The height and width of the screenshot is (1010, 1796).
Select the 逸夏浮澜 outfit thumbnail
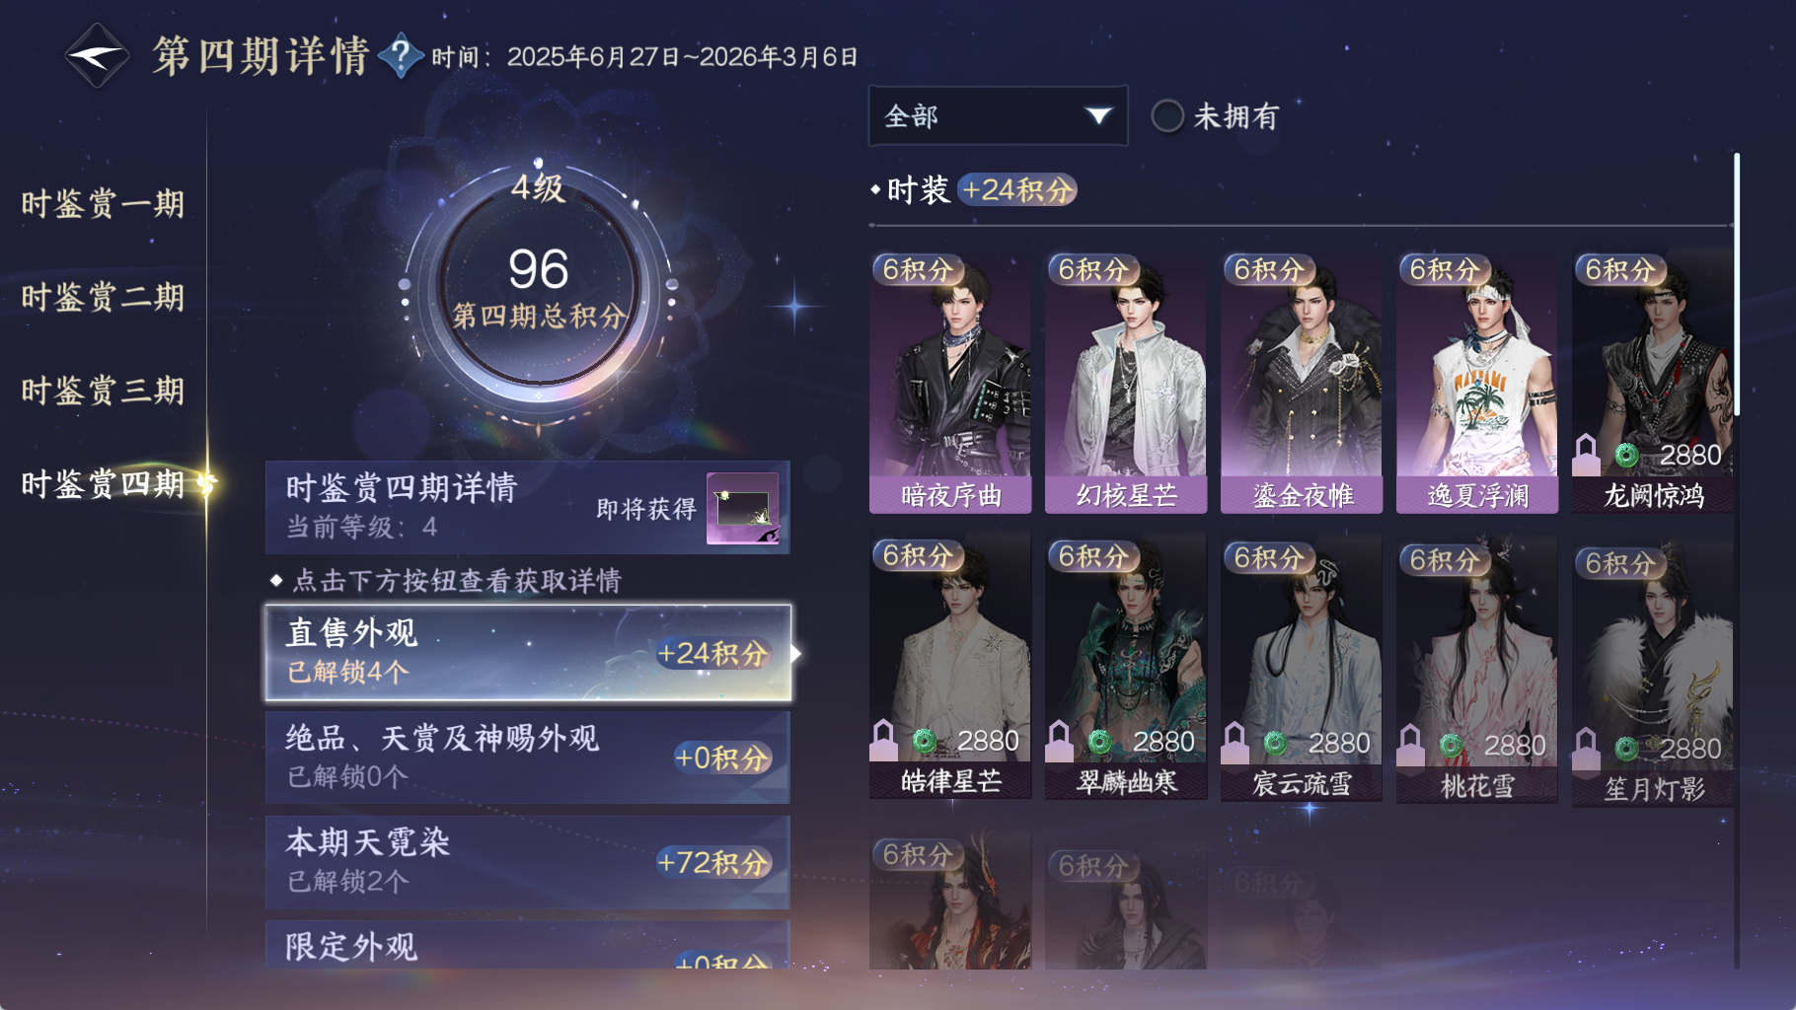tap(1477, 383)
